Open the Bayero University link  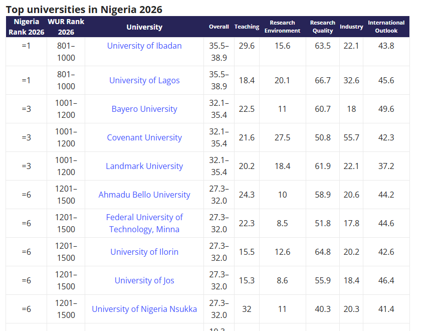pos(144,109)
